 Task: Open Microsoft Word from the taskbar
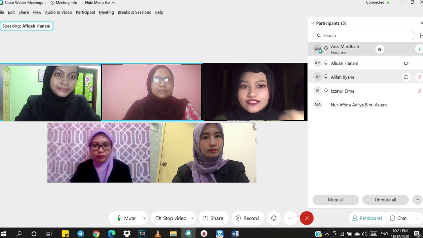[235, 234]
